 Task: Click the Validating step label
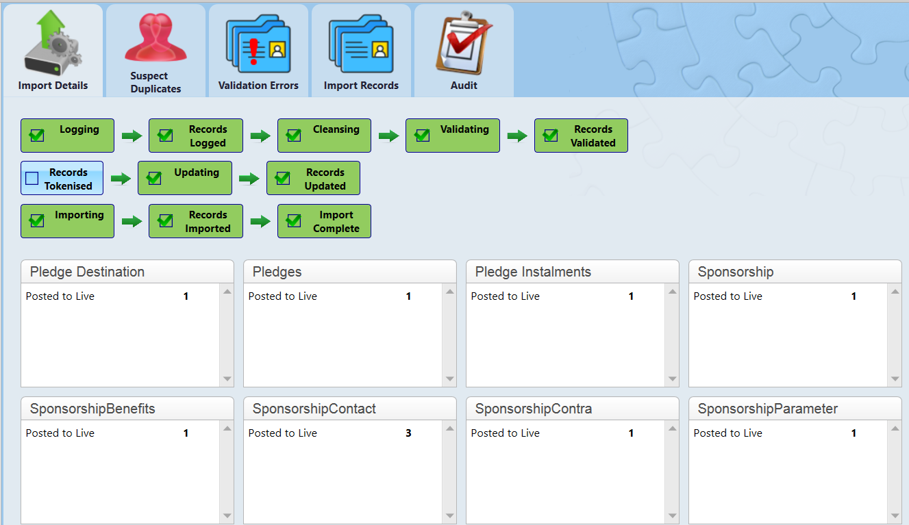(x=464, y=129)
